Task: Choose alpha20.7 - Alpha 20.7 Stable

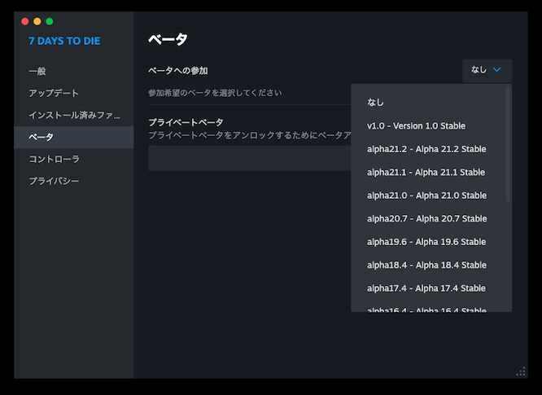Action: (x=426, y=218)
